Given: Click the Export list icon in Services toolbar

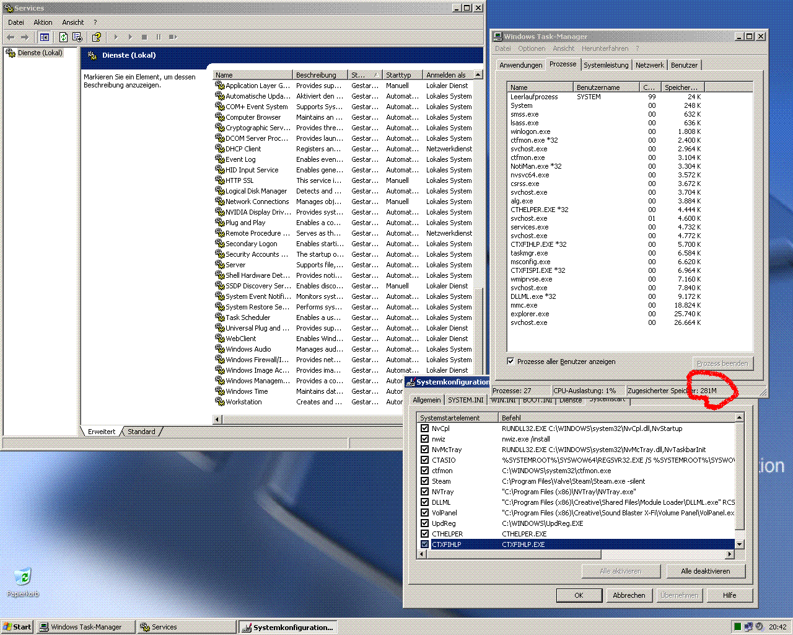Looking at the screenshot, I should pyautogui.click(x=77, y=37).
